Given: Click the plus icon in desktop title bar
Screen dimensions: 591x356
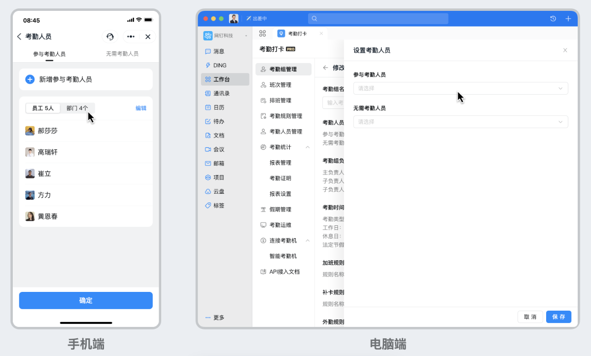Looking at the screenshot, I should (x=568, y=18).
